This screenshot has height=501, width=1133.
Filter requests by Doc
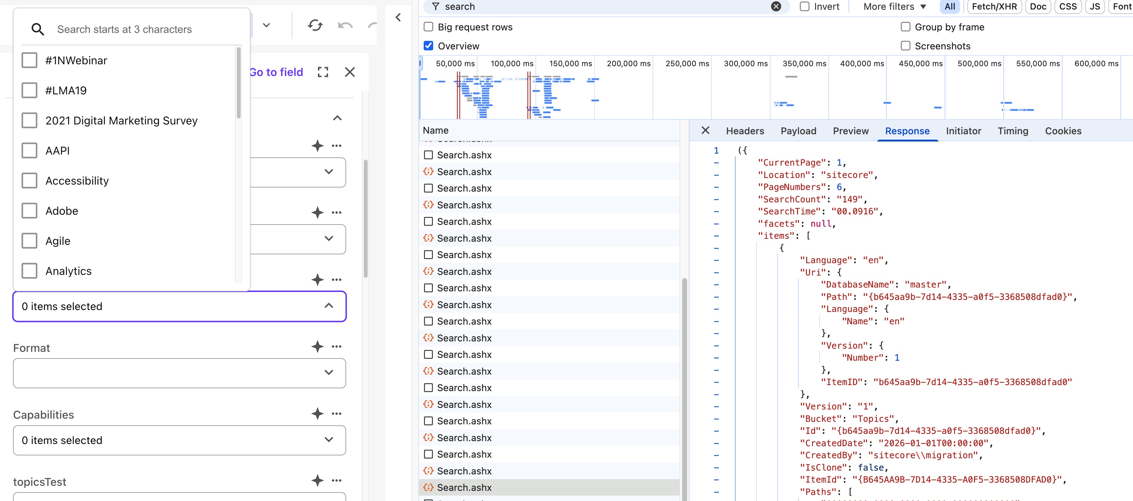click(x=1038, y=7)
